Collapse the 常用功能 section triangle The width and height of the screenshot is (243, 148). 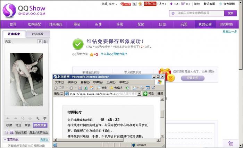pyautogui.click(x=5, y=139)
